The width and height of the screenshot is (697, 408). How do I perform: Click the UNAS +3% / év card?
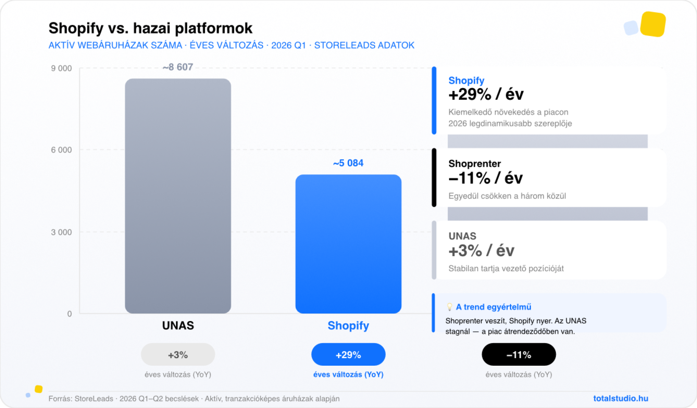(549, 250)
